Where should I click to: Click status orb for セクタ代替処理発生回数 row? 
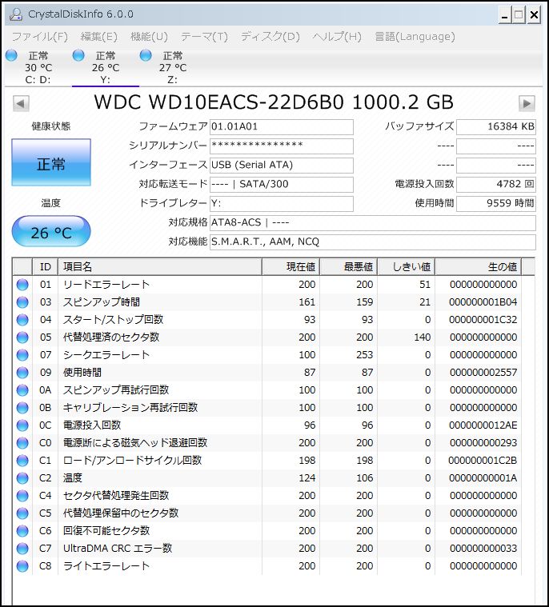click(x=22, y=496)
